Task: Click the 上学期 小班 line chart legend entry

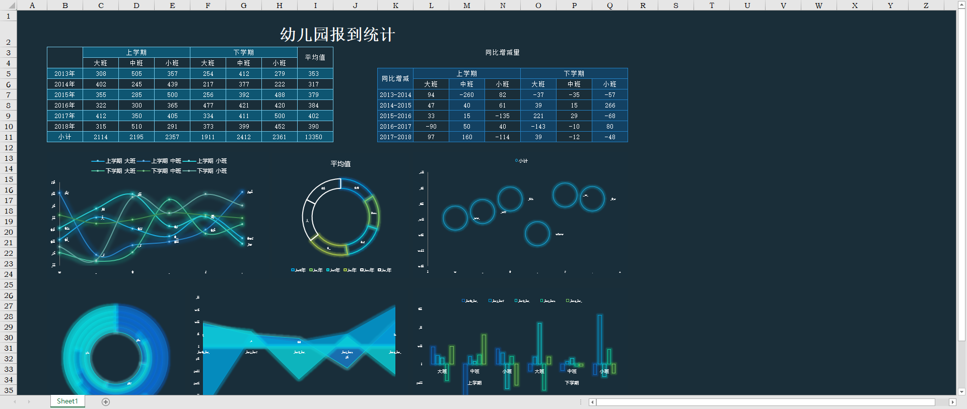Action: tap(205, 161)
